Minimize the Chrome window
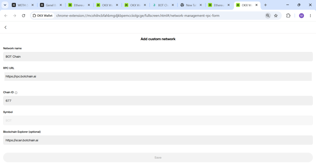 (x=288, y=5)
